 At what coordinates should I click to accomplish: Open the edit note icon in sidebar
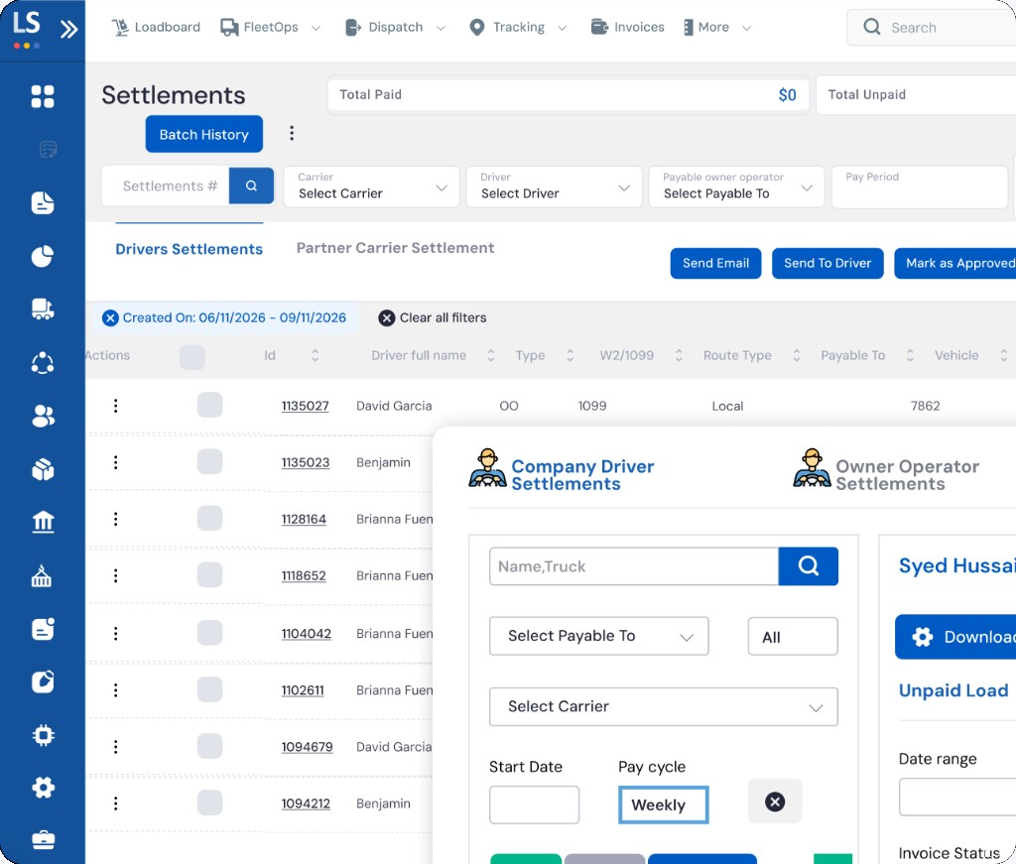click(x=43, y=681)
